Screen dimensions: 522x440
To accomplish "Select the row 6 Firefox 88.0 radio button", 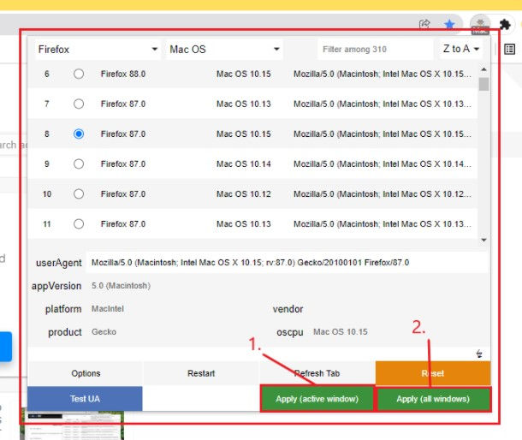I will tap(79, 74).
